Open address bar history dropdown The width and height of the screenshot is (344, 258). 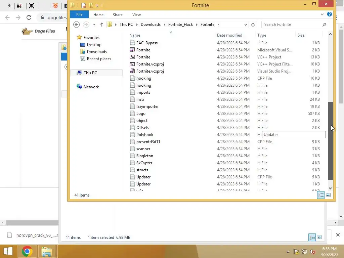[x=246, y=25]
